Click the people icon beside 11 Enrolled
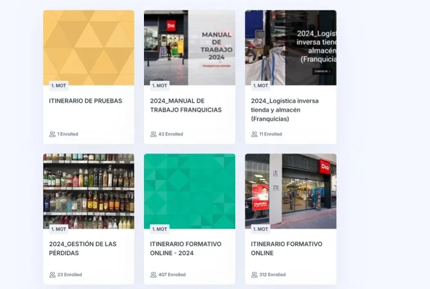 (x=255, y=134)
